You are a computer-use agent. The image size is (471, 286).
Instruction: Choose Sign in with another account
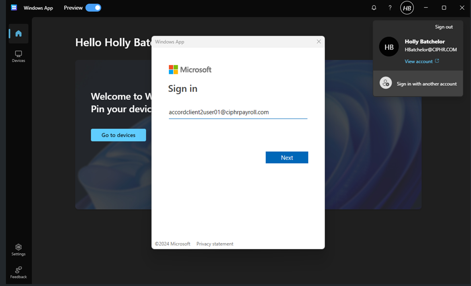click(x=418, y=83)
